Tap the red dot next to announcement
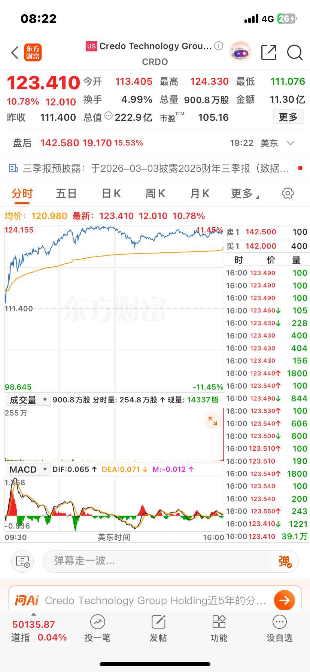The height and width of the screenshot is (672, 310). [300, 168]
